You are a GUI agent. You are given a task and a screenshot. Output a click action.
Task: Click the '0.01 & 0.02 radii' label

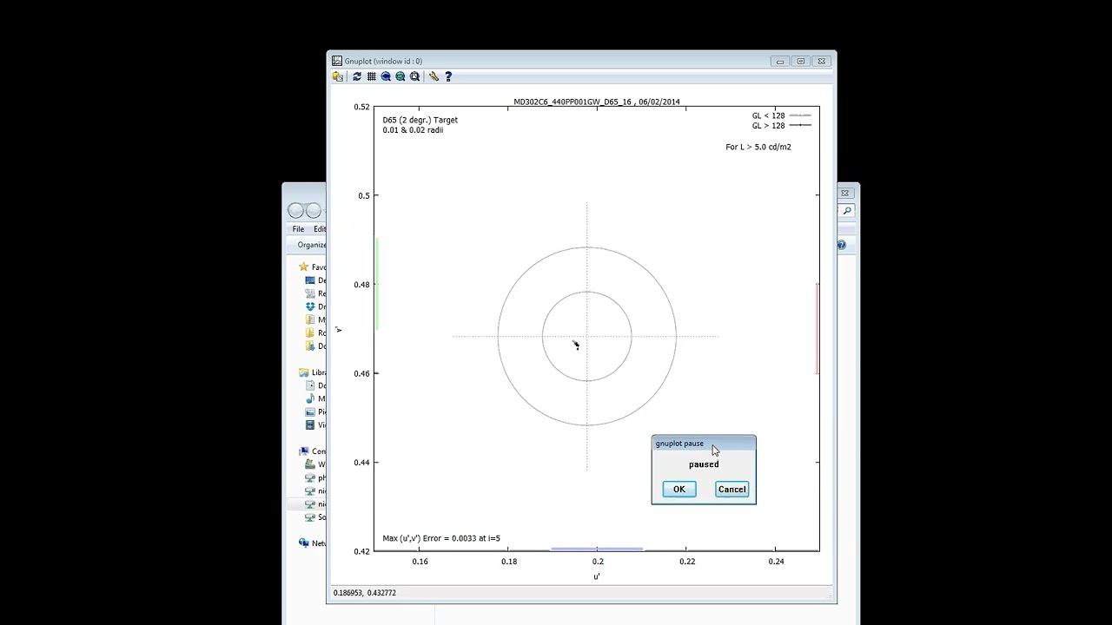(413, 130)
